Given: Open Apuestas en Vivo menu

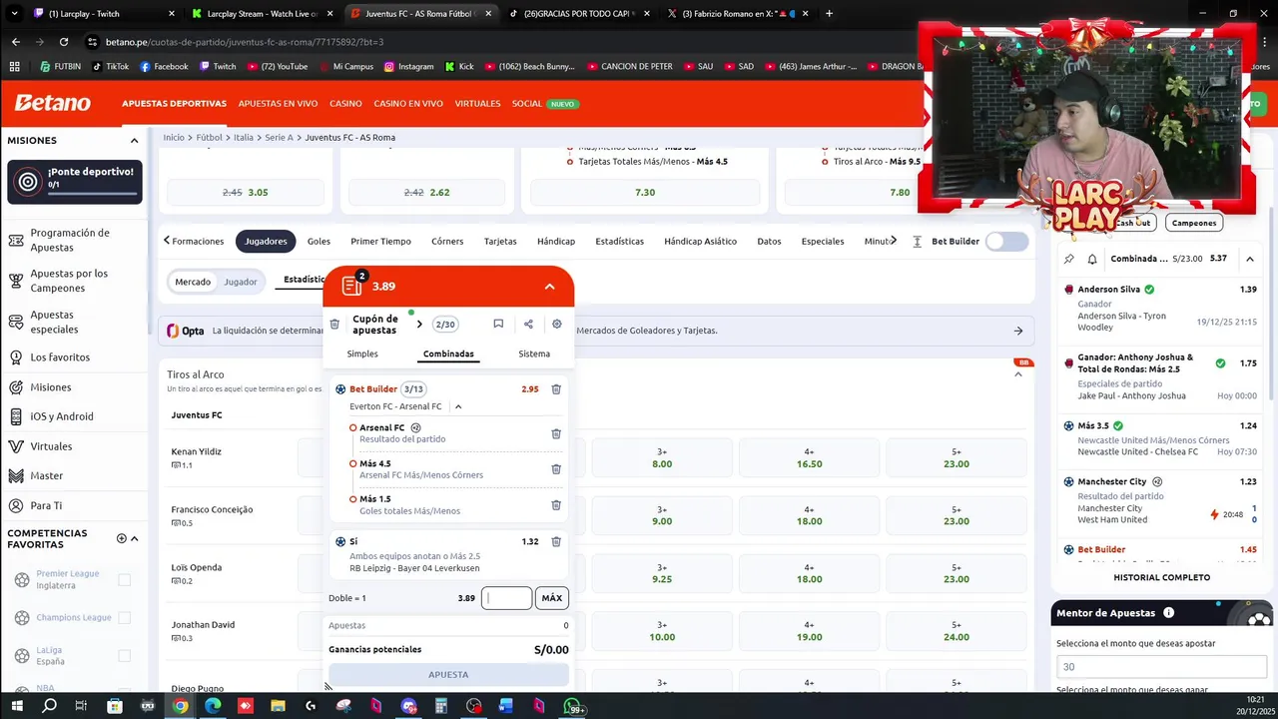Looking at the screenshot, I should (278, 104).
